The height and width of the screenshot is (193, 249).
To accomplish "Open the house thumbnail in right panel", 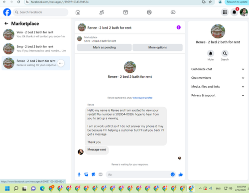I will coord(218,31).
